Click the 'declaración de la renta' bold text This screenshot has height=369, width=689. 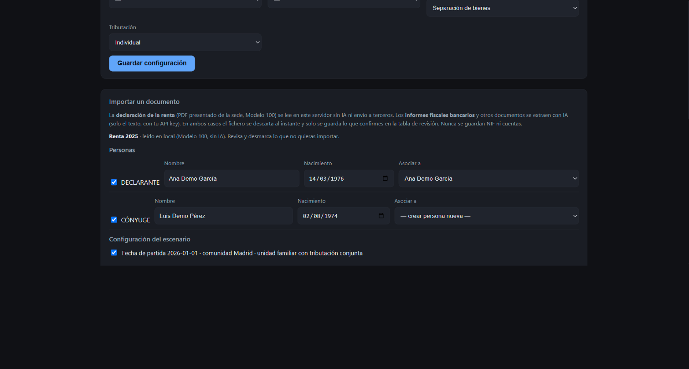pyautogui.click(x=145, y=115)
